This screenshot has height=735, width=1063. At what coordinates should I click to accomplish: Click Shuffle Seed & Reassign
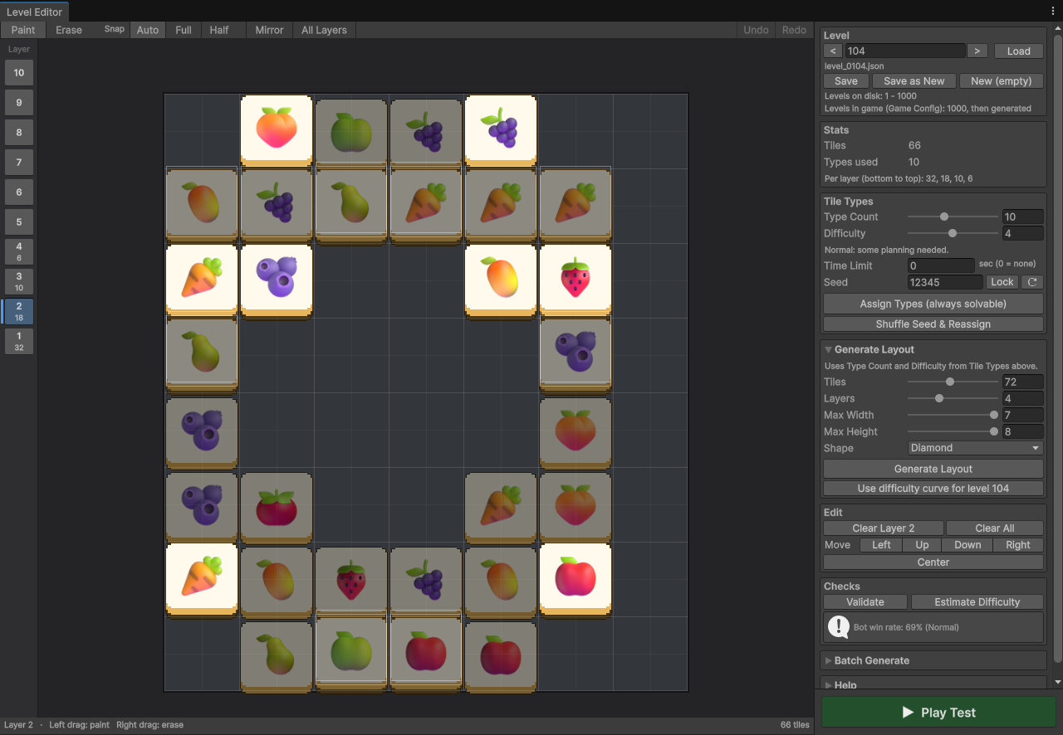[933, 324]
